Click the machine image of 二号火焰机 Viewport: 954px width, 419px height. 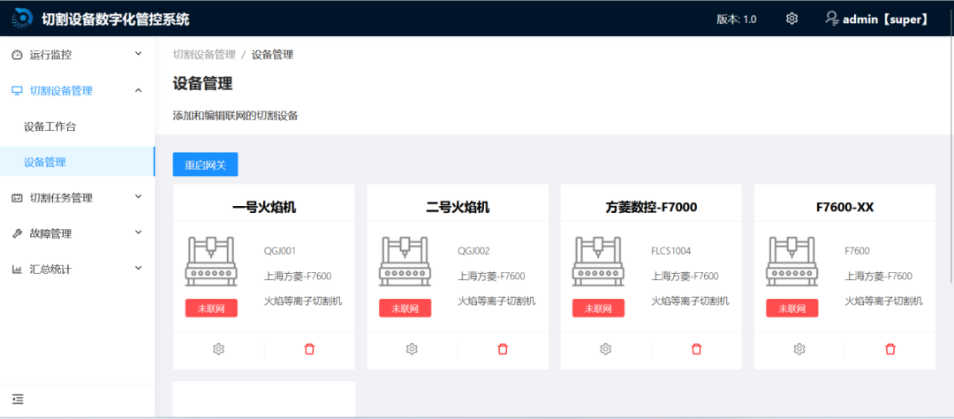point(405,262)
